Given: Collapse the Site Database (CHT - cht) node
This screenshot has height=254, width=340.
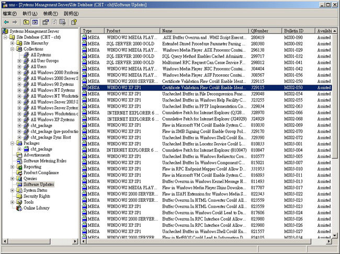Looking at the screenshot, I should tap(5, 37).
